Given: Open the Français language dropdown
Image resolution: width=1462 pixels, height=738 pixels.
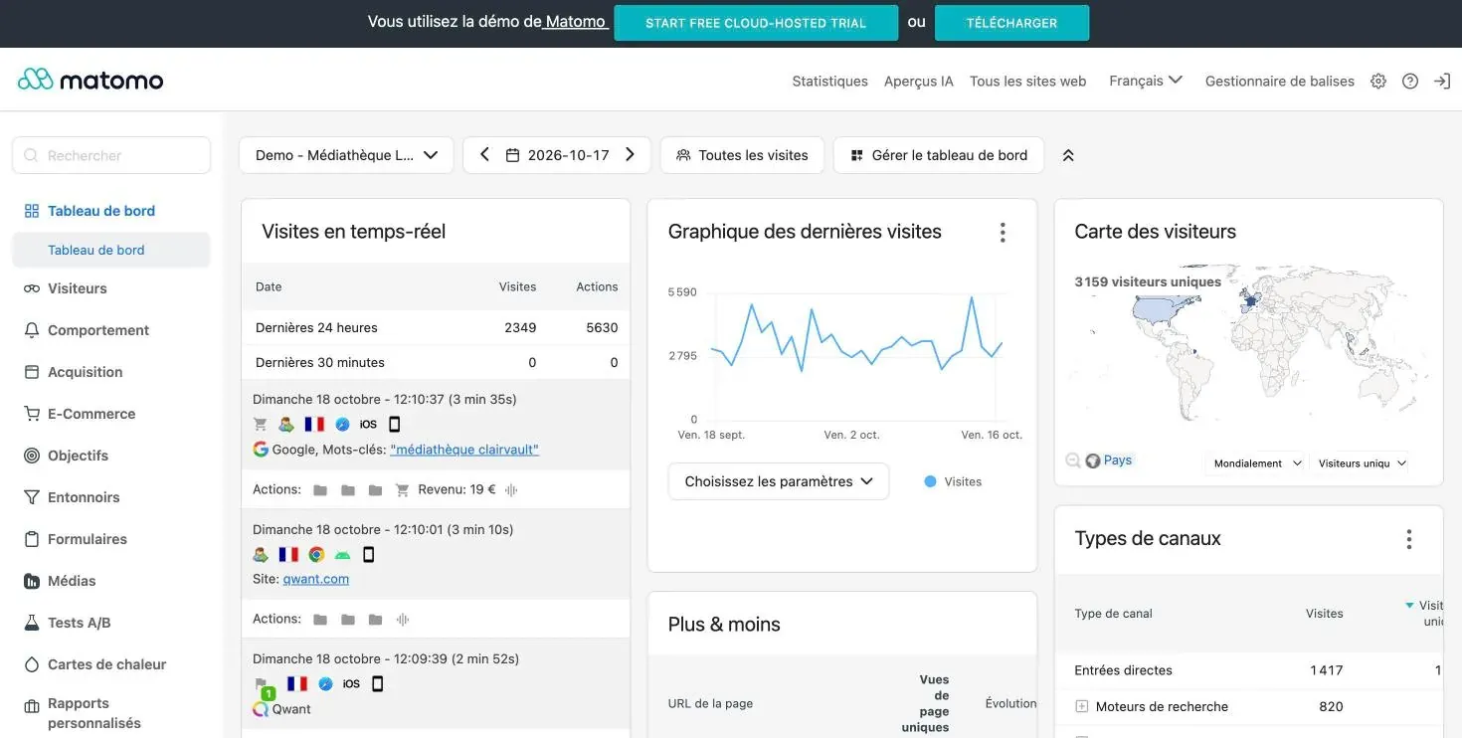Looking at the screenshot, I should 1146,81.
